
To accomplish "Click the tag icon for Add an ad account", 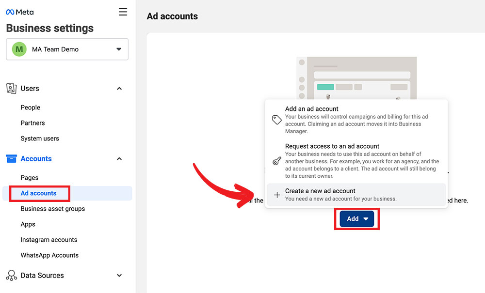I will tap(277, 120).
